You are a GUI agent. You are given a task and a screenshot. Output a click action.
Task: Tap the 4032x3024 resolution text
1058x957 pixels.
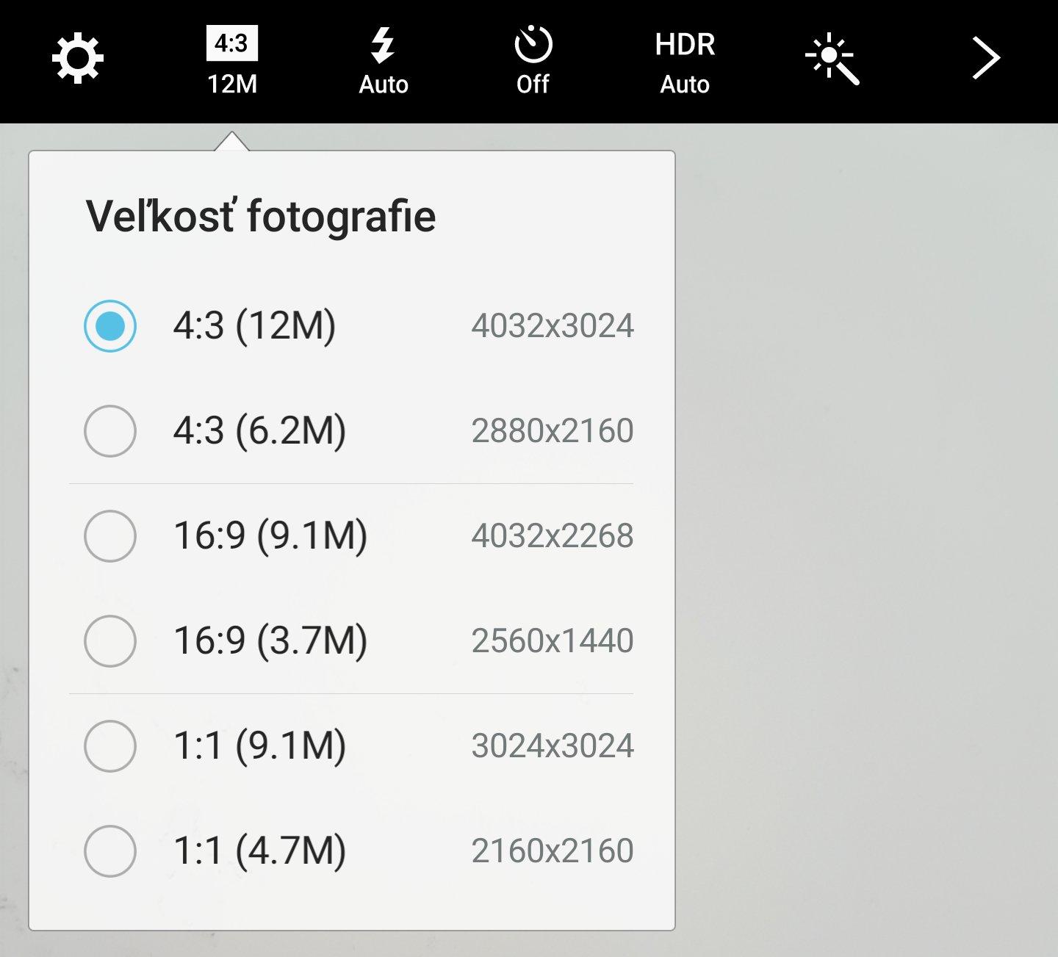(552, 326)
